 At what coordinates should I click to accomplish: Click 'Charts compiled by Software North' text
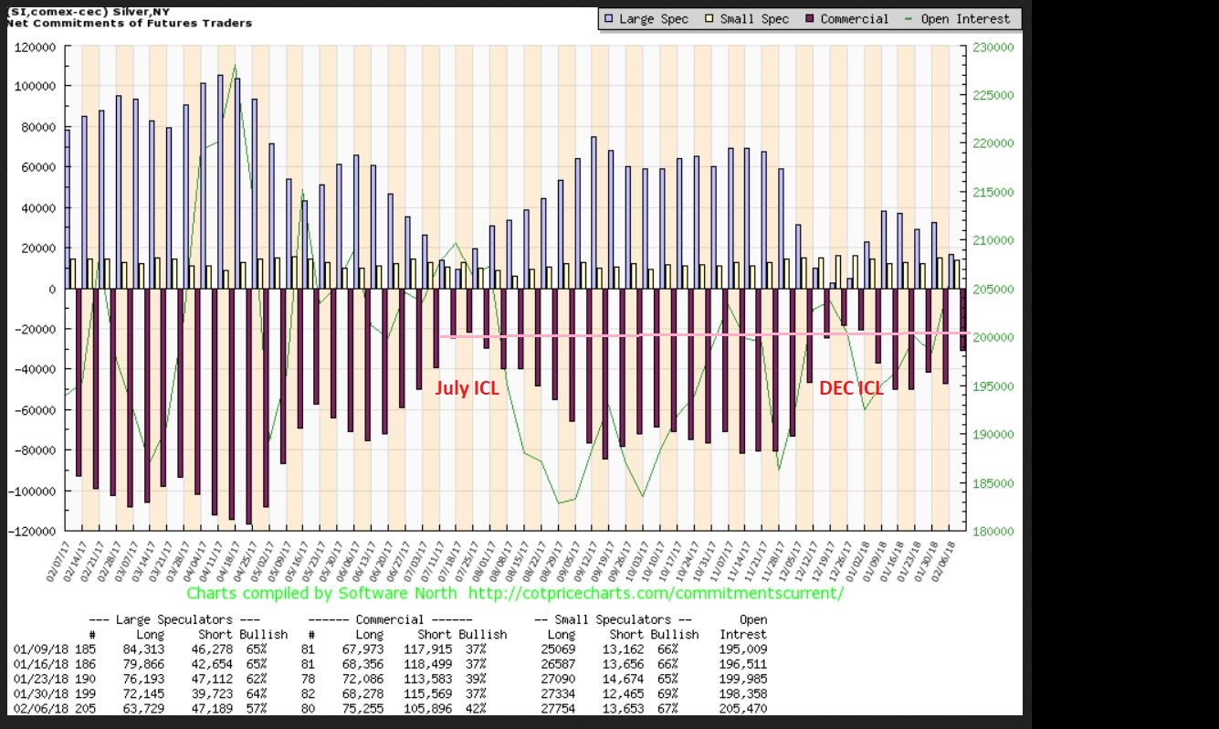(323, 594)
